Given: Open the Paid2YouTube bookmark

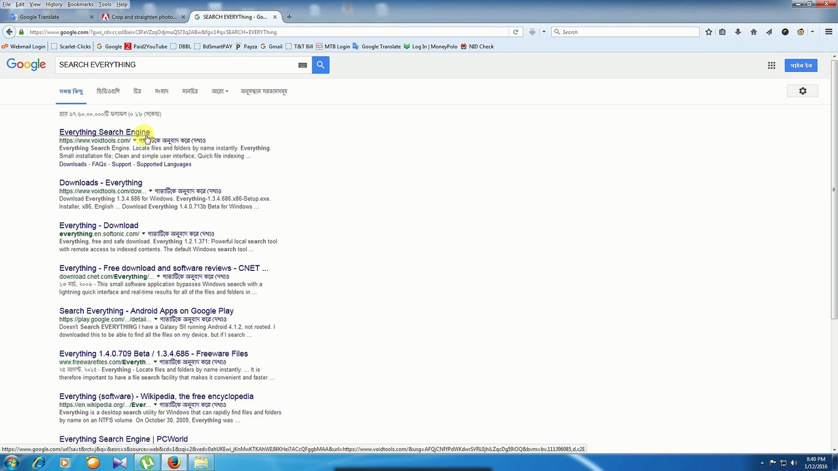Looking at the screenshot, I should (x=146, y=46).
